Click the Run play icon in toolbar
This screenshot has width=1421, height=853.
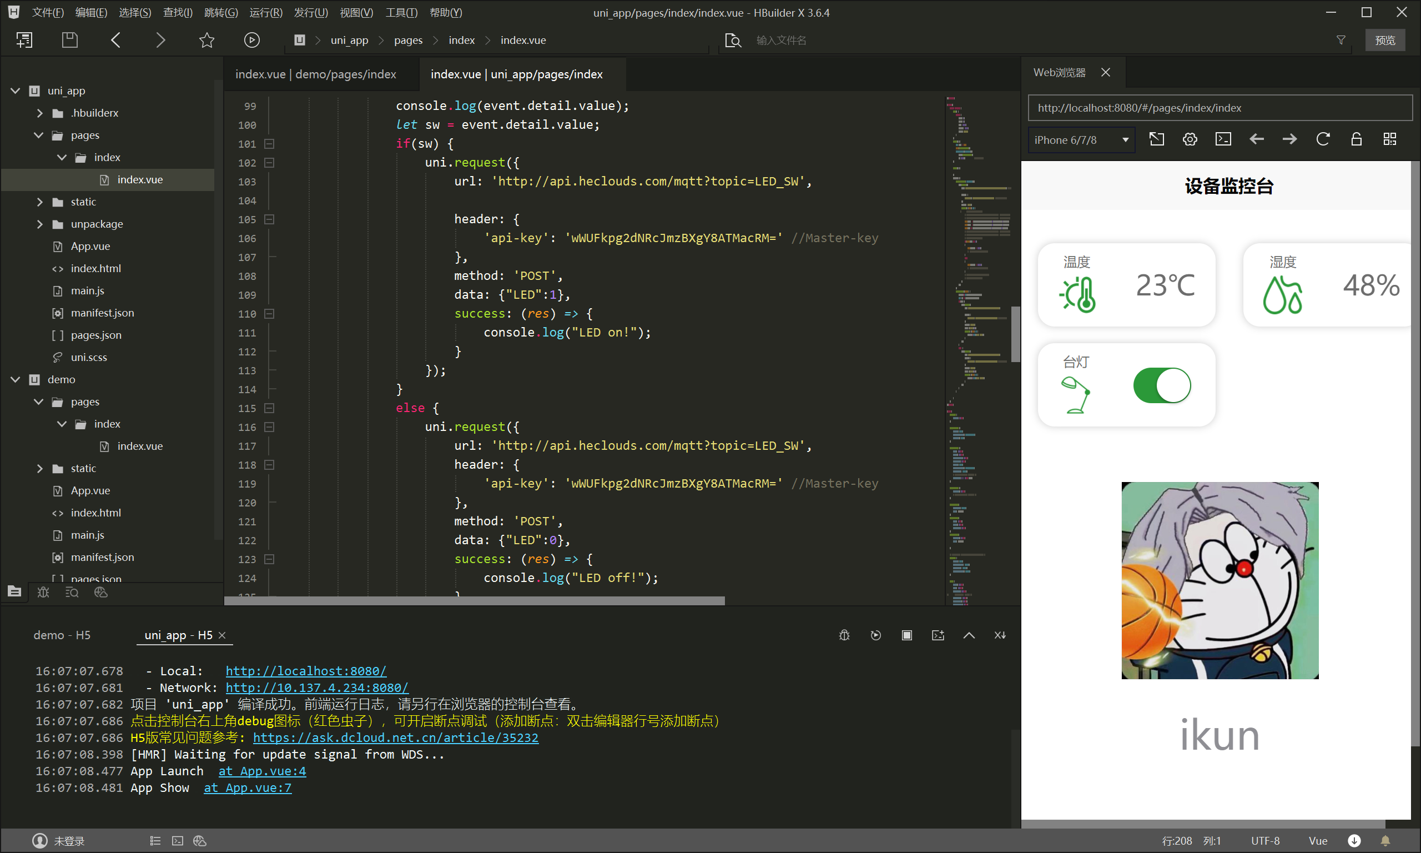coord(251,39)
